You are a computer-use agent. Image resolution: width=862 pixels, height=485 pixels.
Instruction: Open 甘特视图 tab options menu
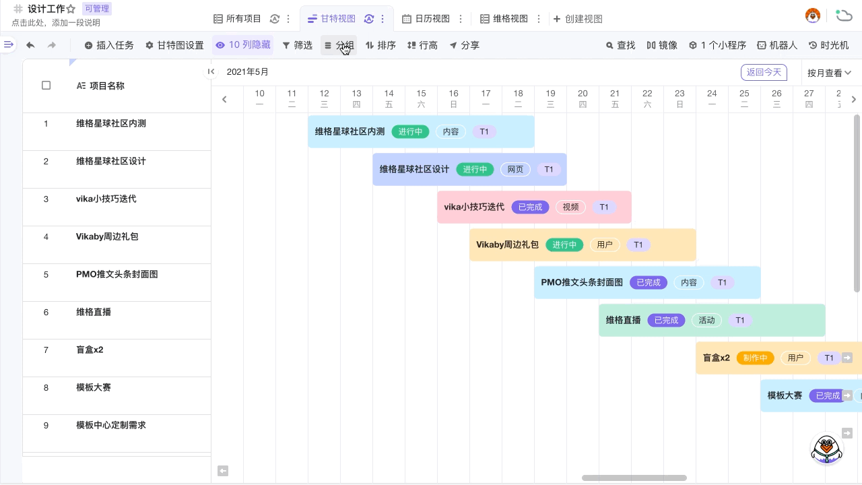(x=383, y=19)
